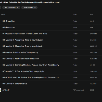Open 03-Module 3 Mastering Trust In Your Industry
The image size is (102, 102).
coord(23,46)
